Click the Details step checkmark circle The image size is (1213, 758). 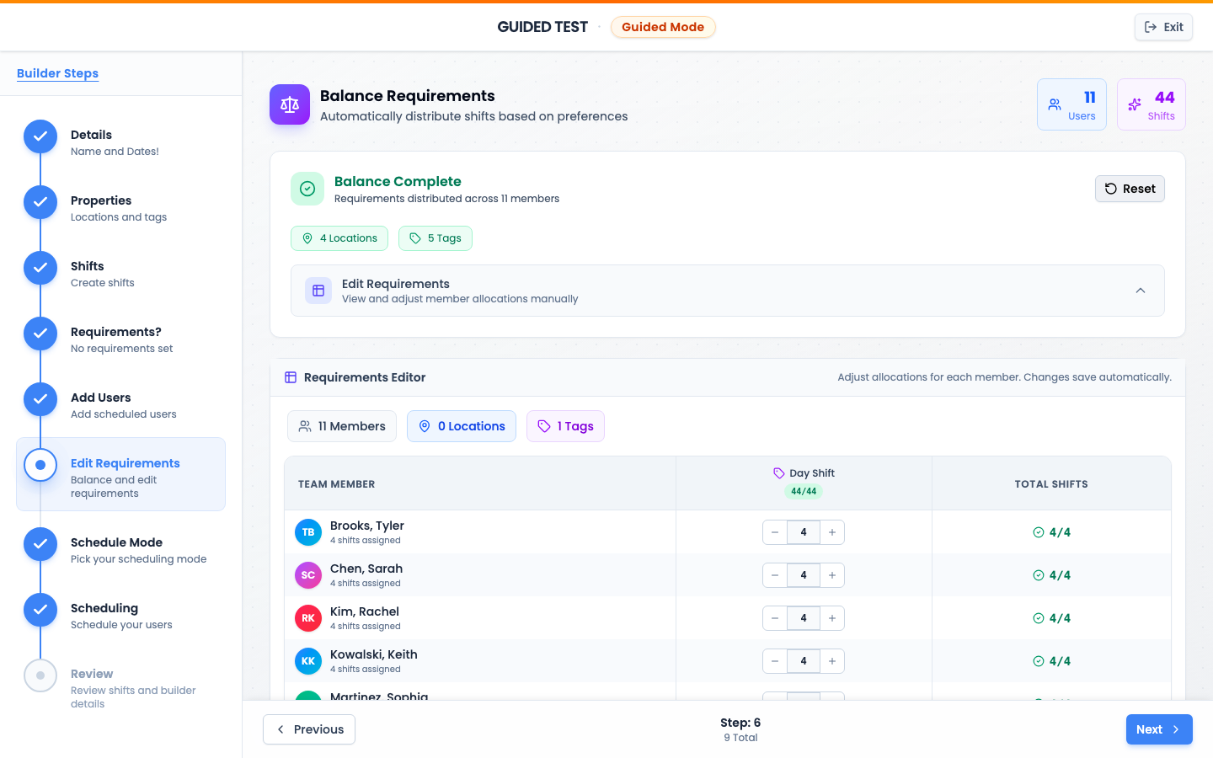[40, 136]
